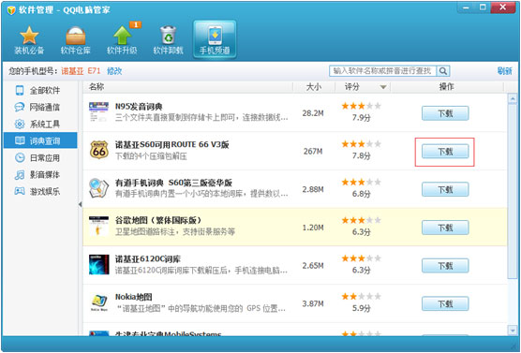Select 影音媒体 category
The image size is (521, 353).
(x=40, y=175)
